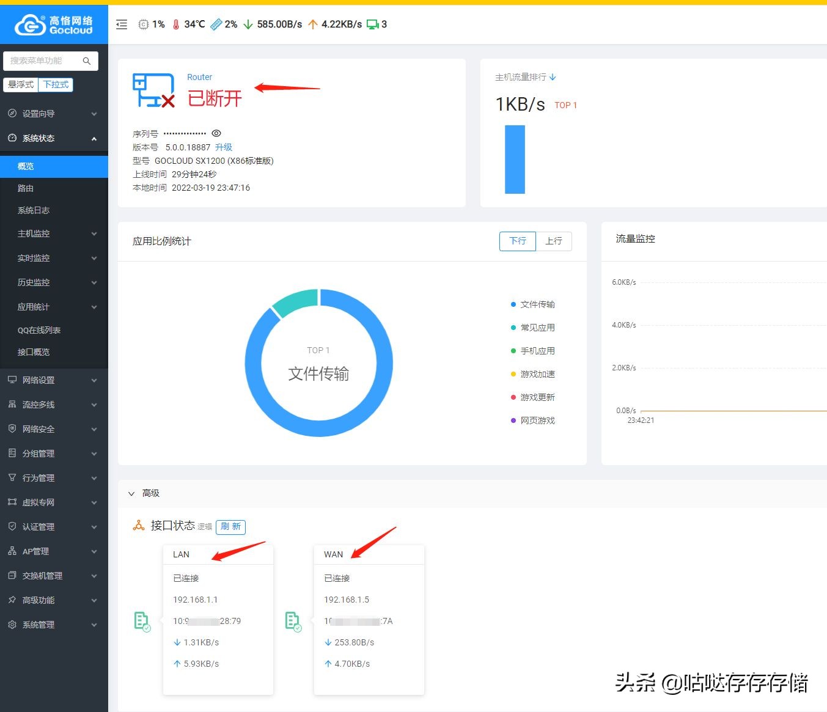Click the serial number visibility eye toggle

pos(216,133)
